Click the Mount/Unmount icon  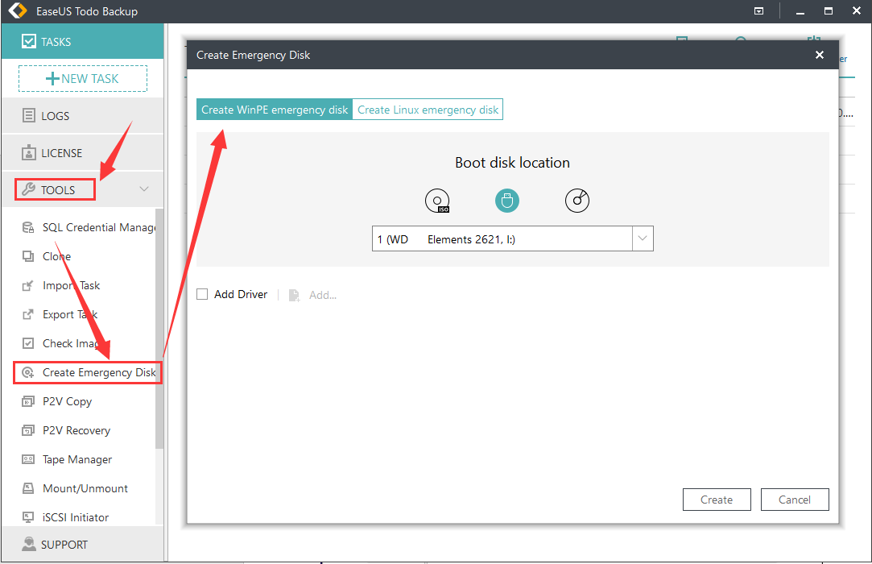tap(28, 488)
